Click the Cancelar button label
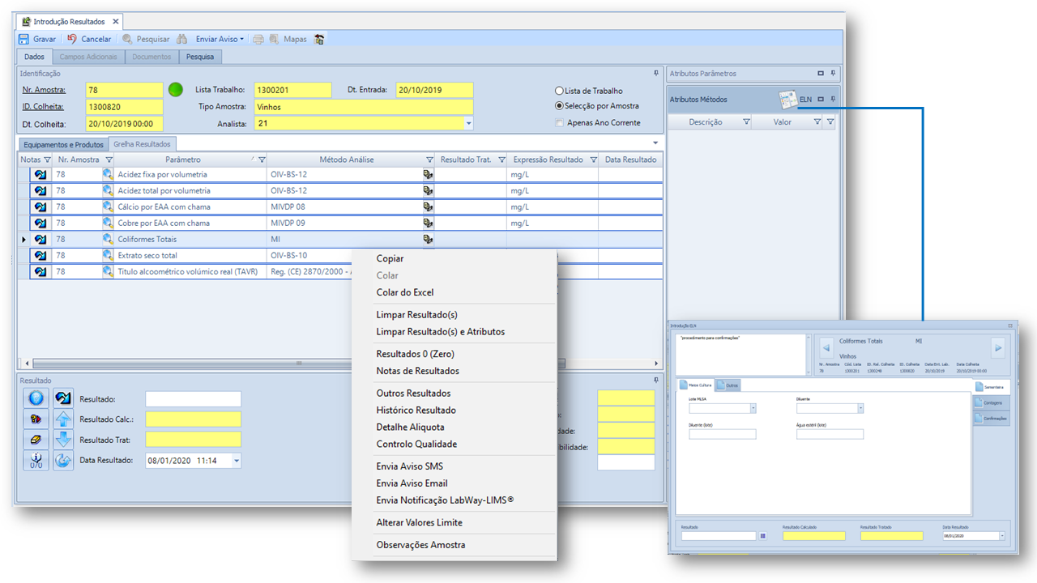Screen dimensions: 1037x583 pos(96,39)
